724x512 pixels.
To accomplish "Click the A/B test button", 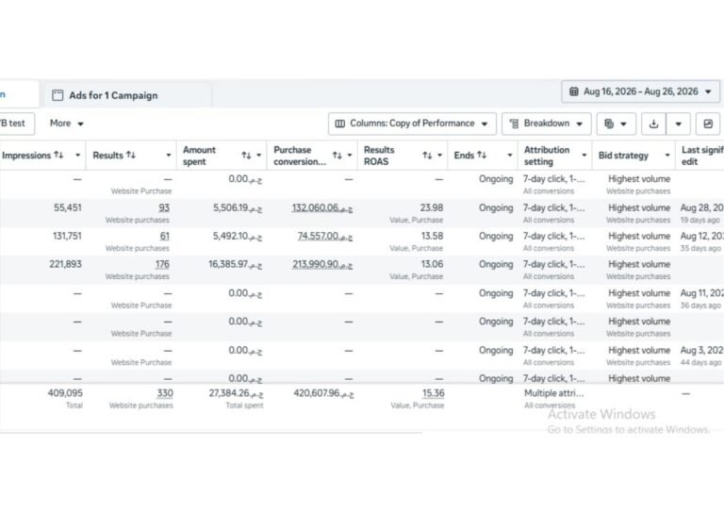I will tap(16, 124).
